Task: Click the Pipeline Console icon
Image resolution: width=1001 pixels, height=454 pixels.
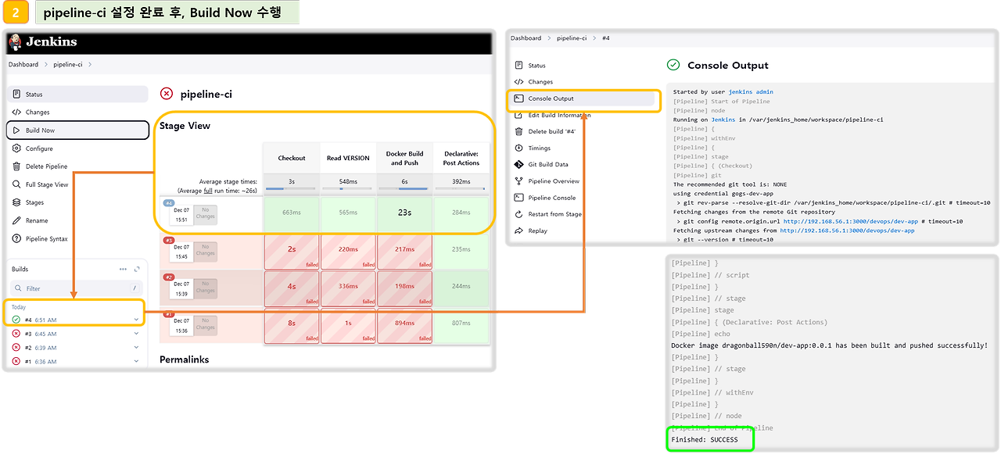Action: [x=519, y=198]
